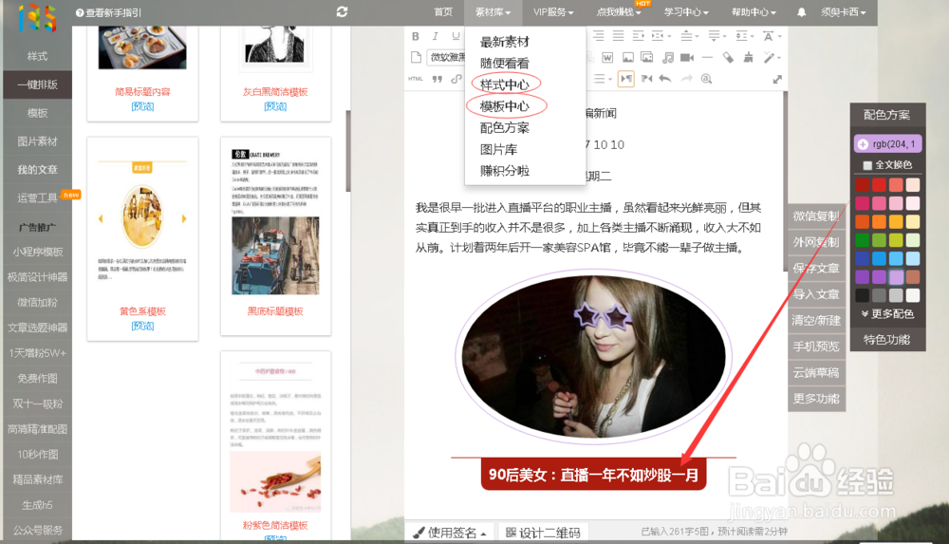This screenshot has height=544, width=949.
Task: Open the VIP服务 dropdown menu
Action: [x=553, y=12]
